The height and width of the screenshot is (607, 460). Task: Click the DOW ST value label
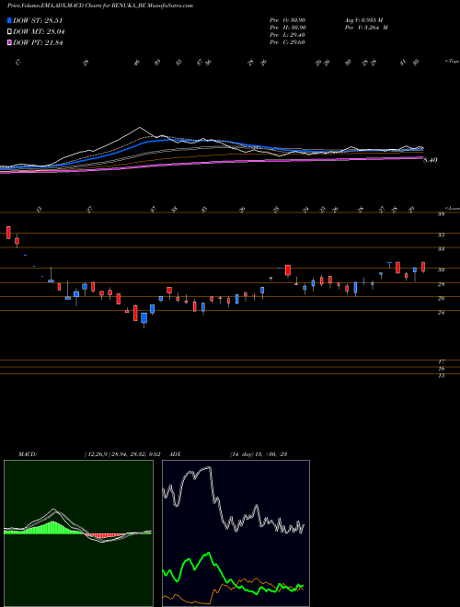(x=38, y=20)
